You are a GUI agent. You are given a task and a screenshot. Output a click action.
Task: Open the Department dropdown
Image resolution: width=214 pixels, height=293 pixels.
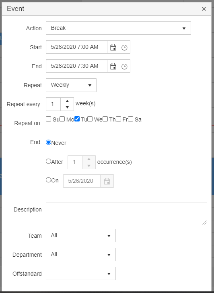[81, 255]
